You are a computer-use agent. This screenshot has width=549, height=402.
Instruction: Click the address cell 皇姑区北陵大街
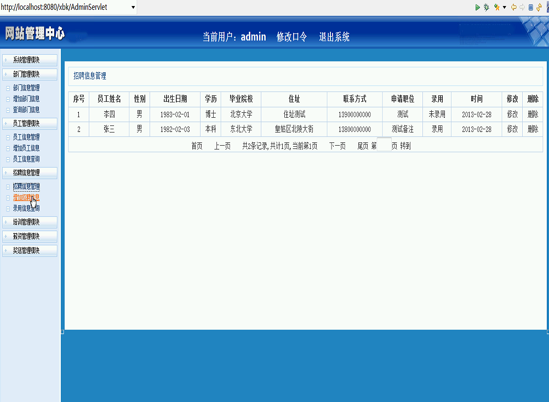click(x=294, y=129)
